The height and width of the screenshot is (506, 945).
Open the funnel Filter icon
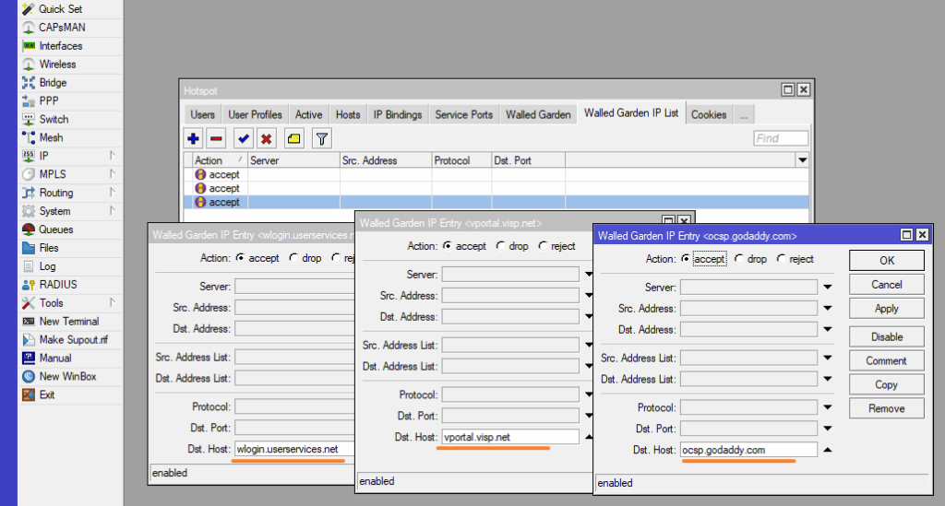click(321, 138)
